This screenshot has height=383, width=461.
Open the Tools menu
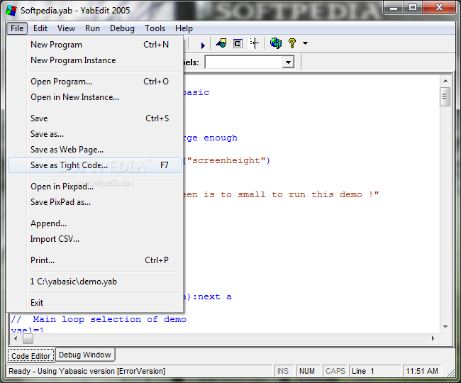(155, 28)
